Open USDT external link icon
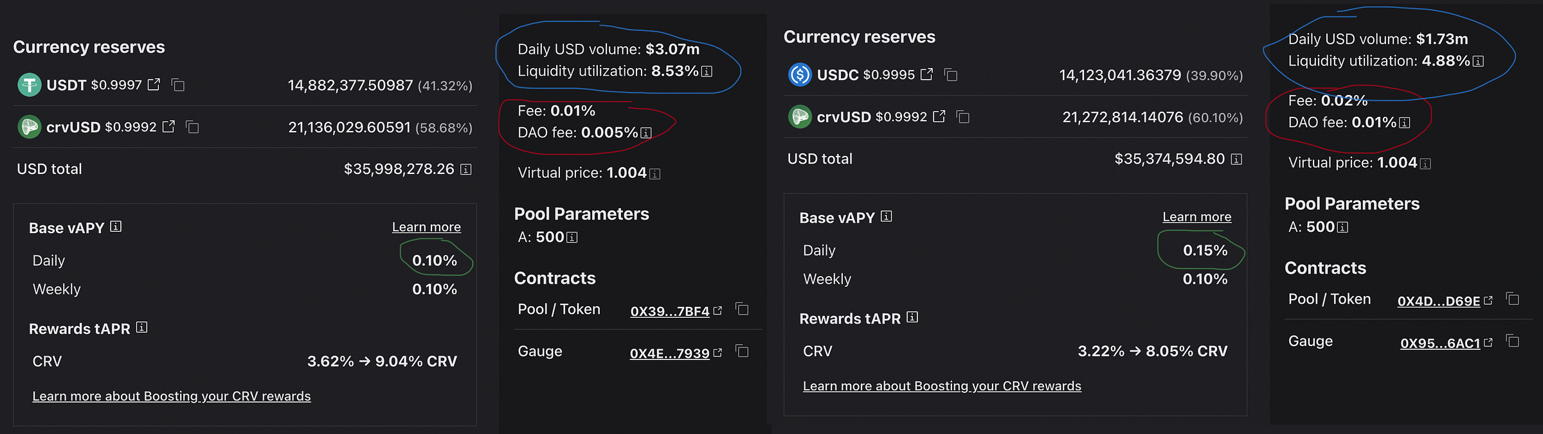 coord(154,84)
